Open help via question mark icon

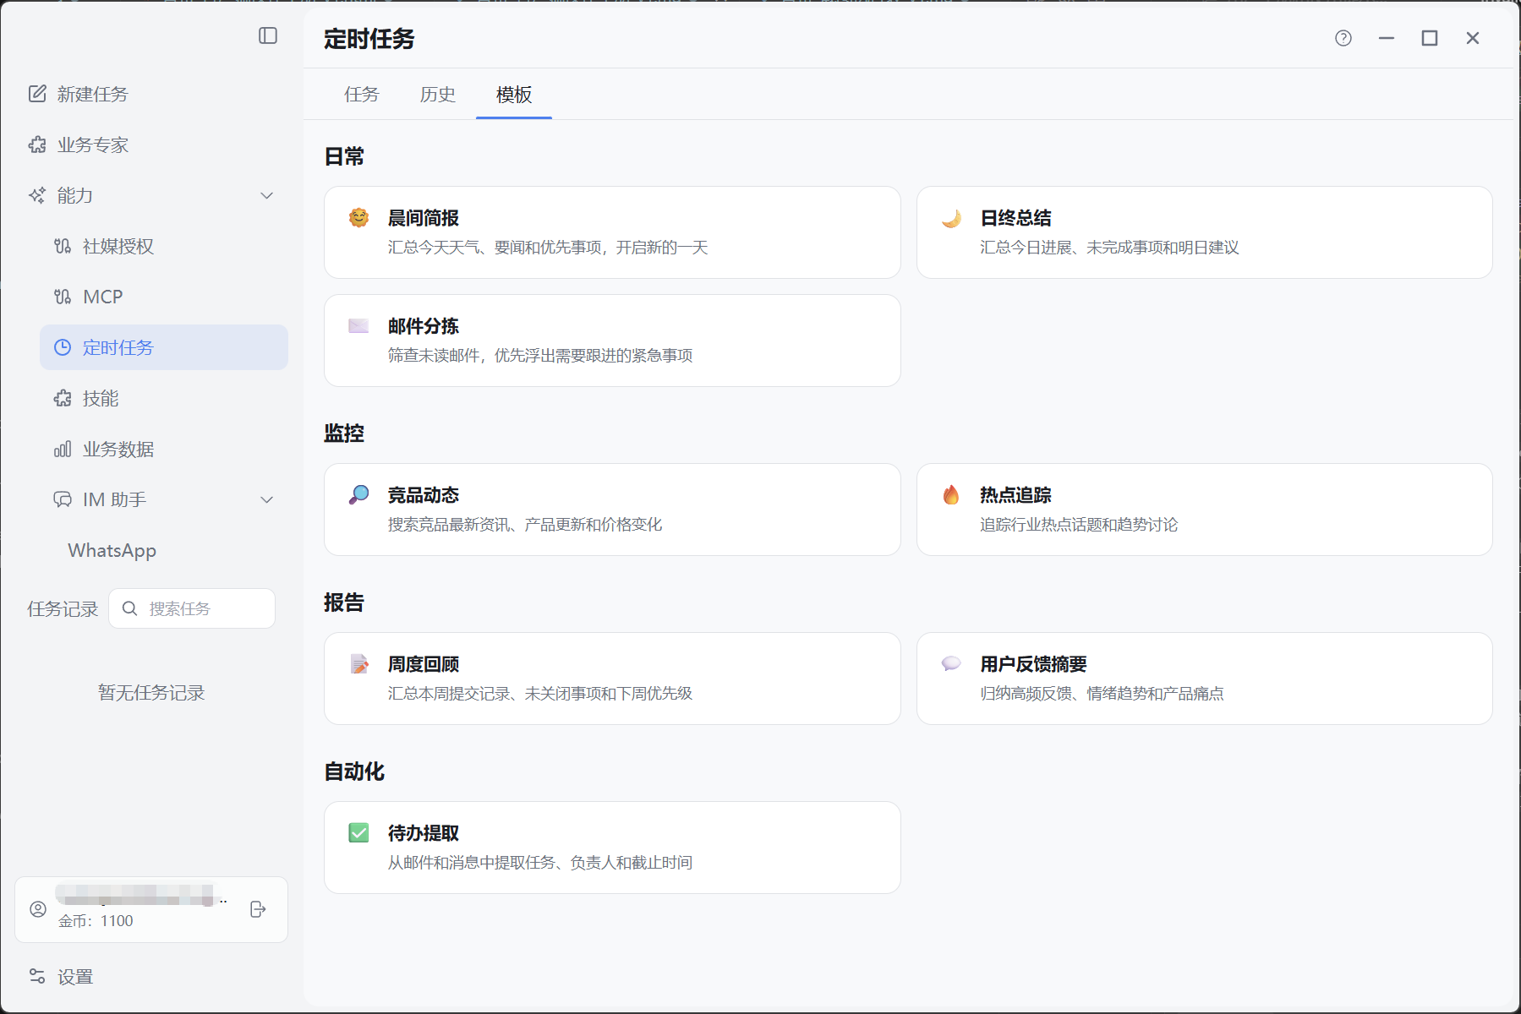pos(1343,38)
